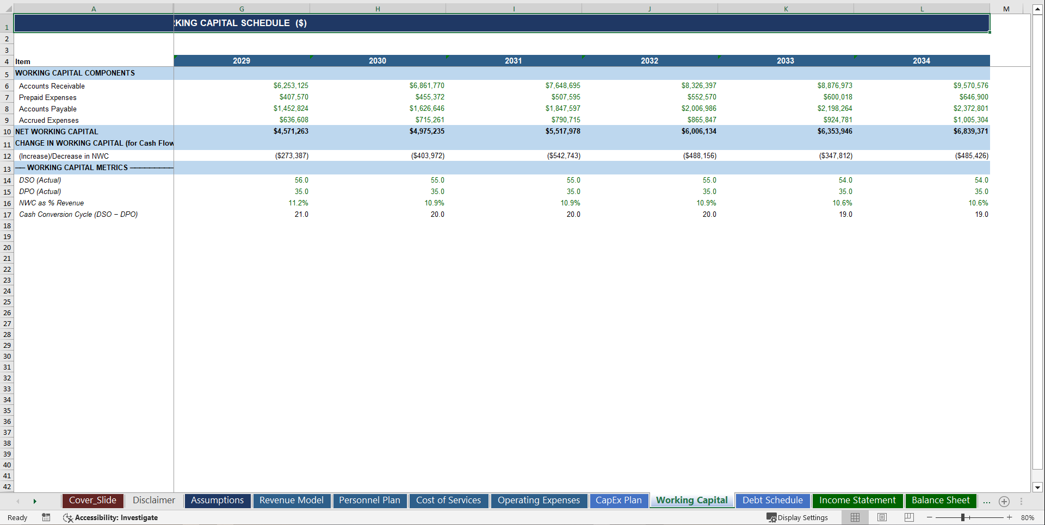Open the hidden sheets list via ellipsis
The width and height of the screenshot is (1045, 525).
986,501
